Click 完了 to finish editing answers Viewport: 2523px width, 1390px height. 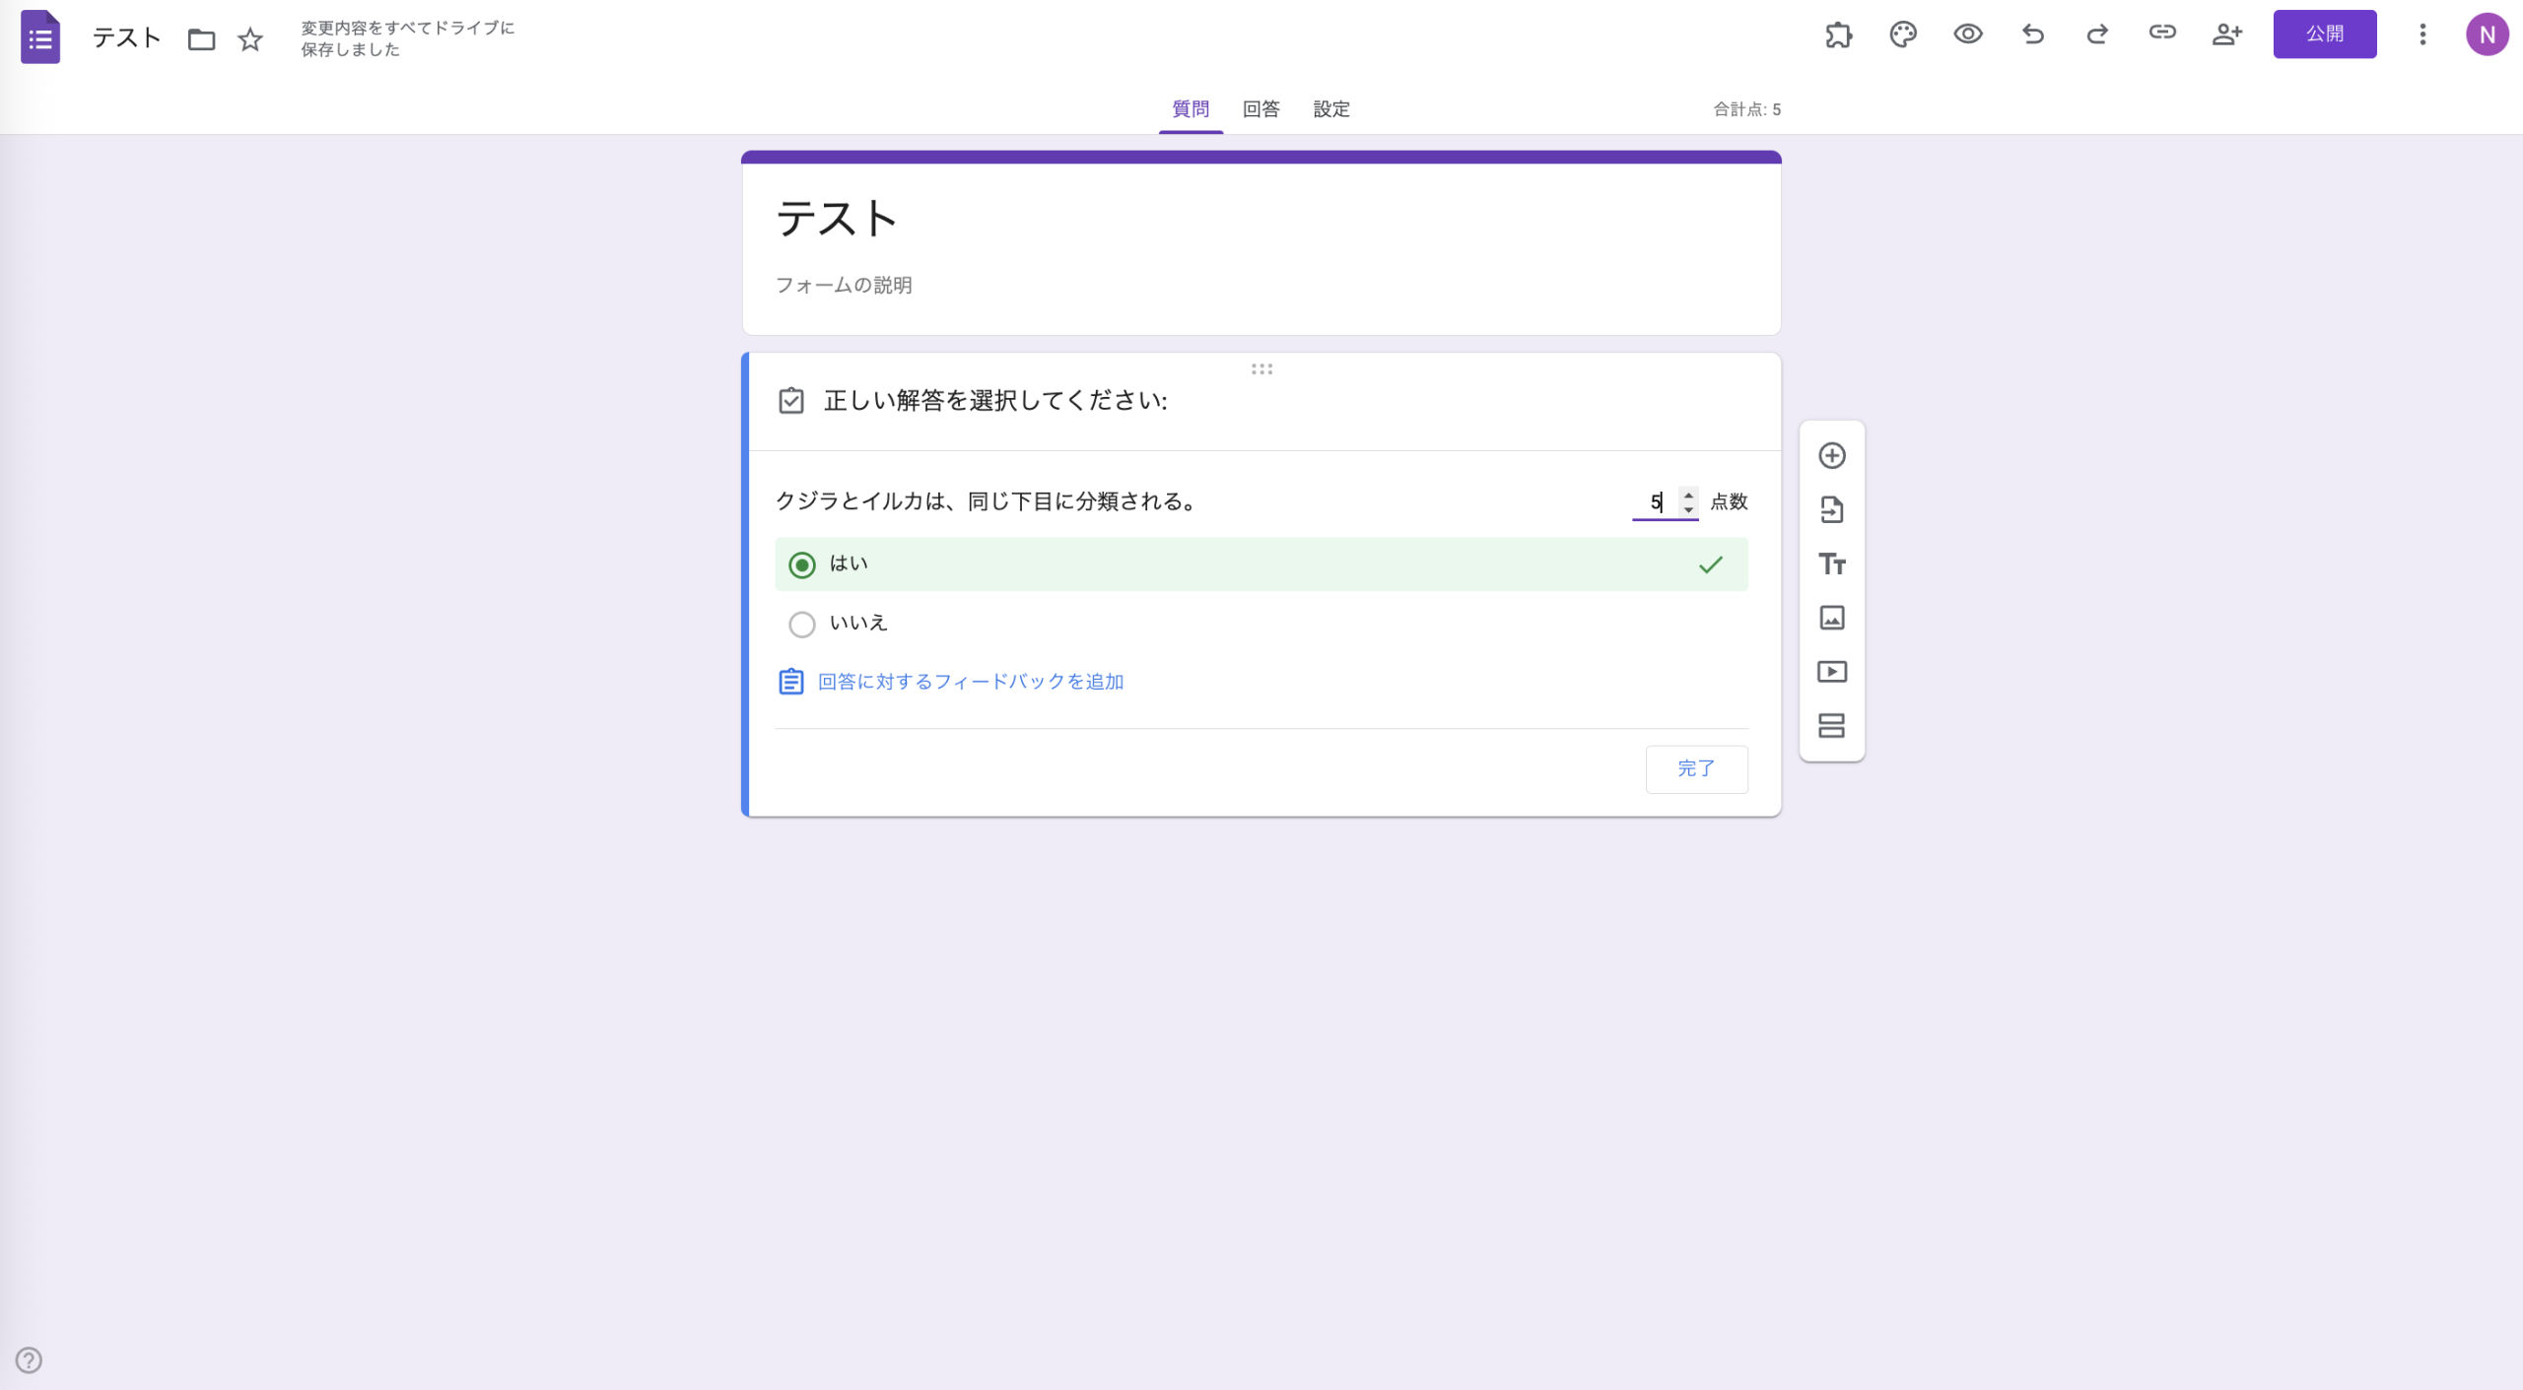pyautogui.click(x=1696, y=768)
